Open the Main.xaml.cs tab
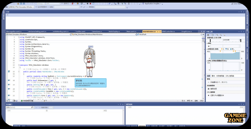Image resolution: width=251 pixels, height=129 pixels. coord(132,32)
